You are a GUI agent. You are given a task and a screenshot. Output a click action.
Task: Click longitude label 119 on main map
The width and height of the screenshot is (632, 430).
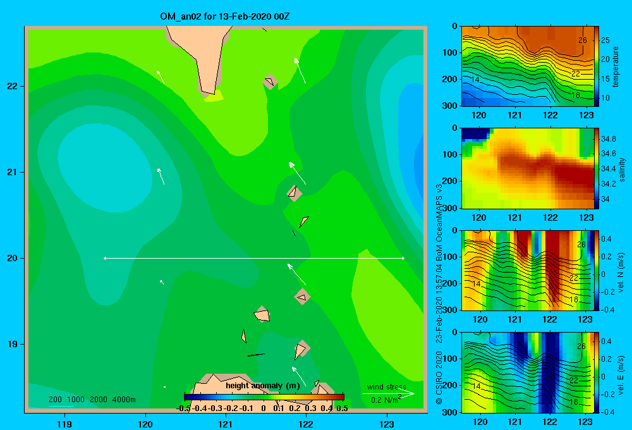click(64, 424)
